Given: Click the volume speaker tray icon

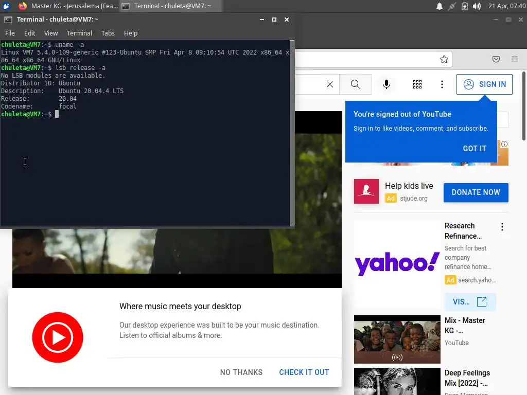Looking at the screenshot, I should 477,6.
